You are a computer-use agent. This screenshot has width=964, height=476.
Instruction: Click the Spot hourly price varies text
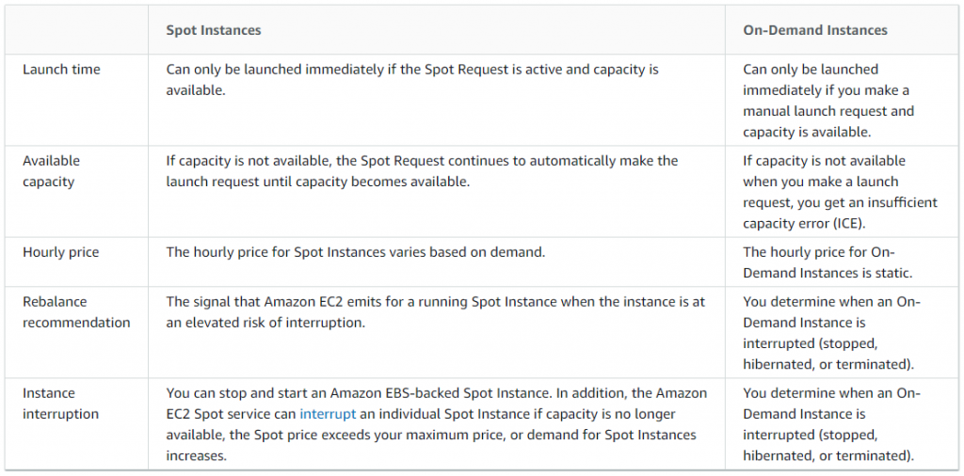(356, 252)
